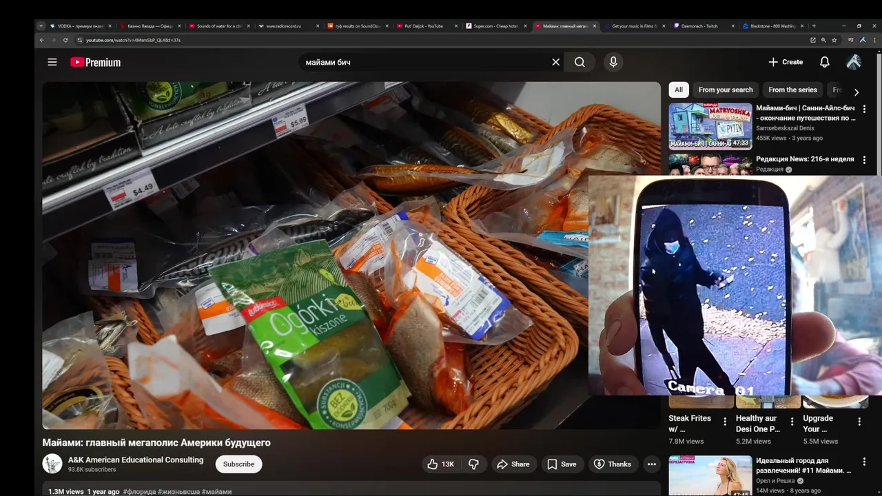Switch to the Blackstone - 800 Washing tab
The width and height of the screenshot is (882, 496).
pos(774,26)
